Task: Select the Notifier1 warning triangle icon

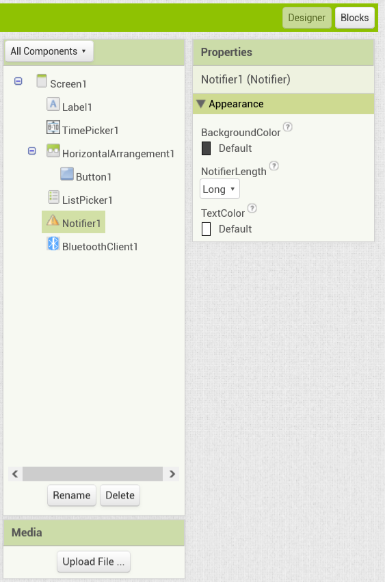Action: 53,220
